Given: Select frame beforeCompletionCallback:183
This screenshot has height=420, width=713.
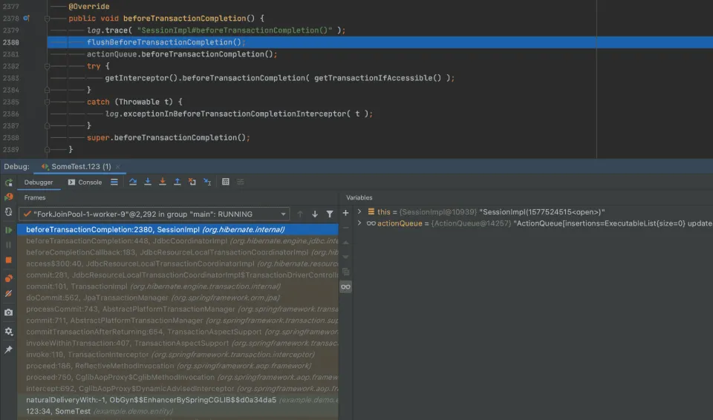Looking at the screenshot, I should coord(178,252).
